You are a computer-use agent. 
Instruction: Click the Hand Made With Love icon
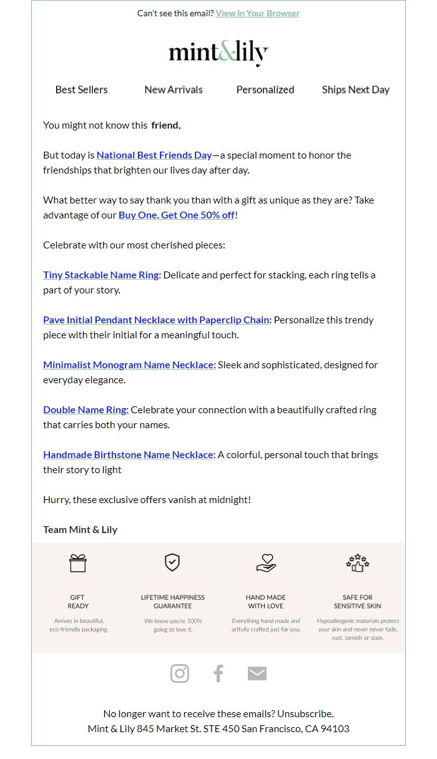coord(265,564)
